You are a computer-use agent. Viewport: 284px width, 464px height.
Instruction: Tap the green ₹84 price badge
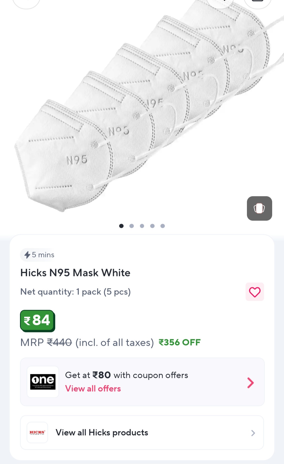(37, 320)
